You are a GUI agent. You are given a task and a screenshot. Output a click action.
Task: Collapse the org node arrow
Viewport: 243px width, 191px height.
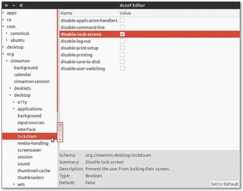3,54
